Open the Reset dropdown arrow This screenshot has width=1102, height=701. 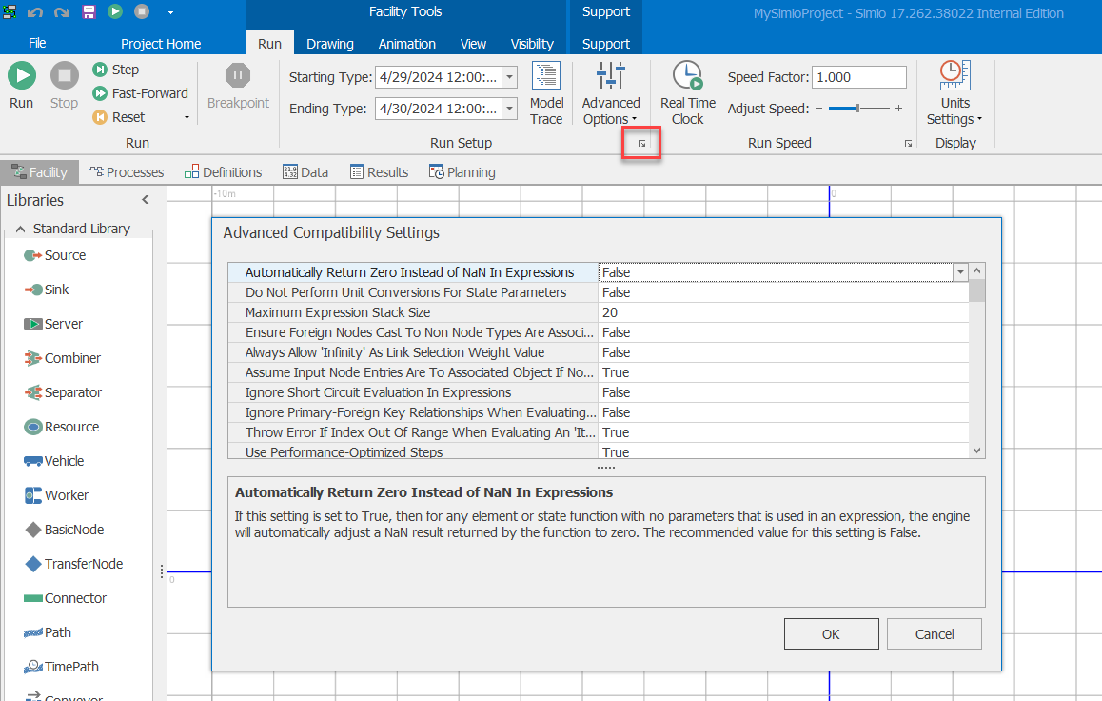pos(187,117)
